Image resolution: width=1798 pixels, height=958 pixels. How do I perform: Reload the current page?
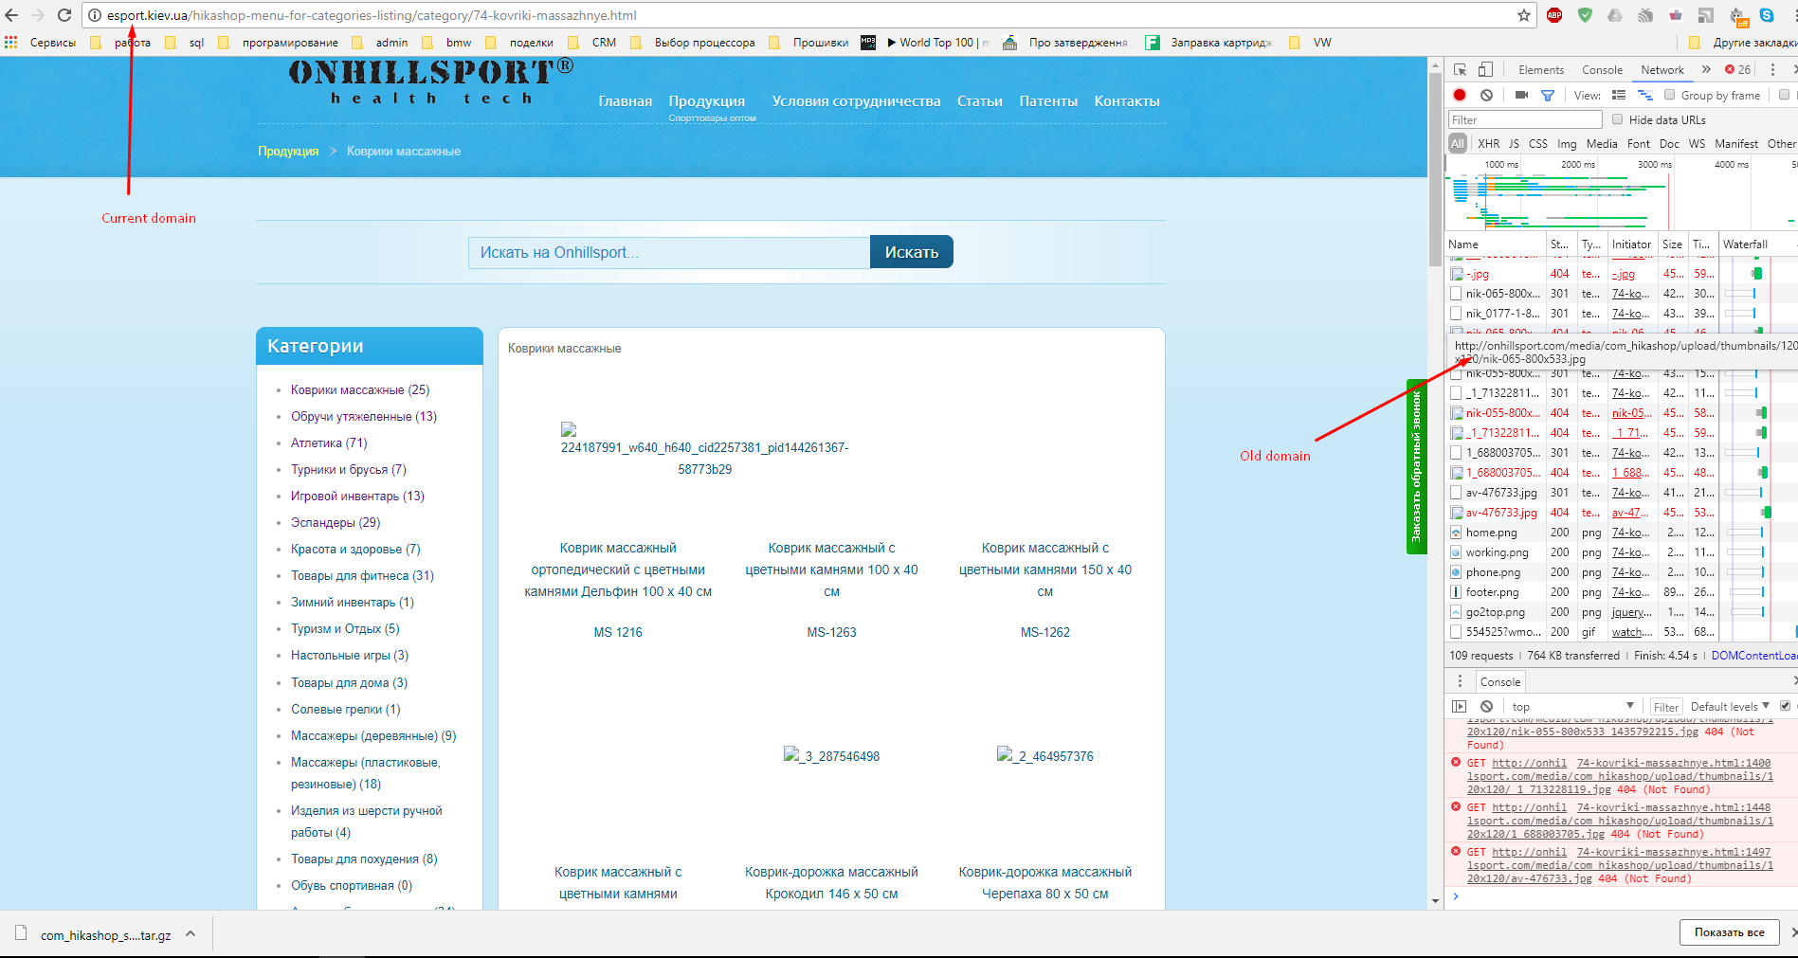[64, 15]
